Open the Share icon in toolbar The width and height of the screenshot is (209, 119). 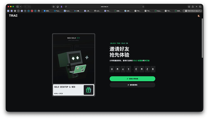193,7
